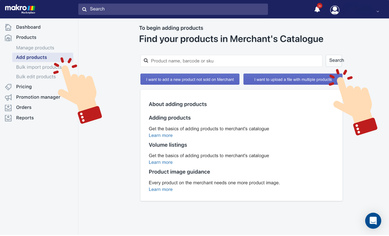389x236 pixels.
Task: Open Bulk edit products
Action: click(36, 77)
